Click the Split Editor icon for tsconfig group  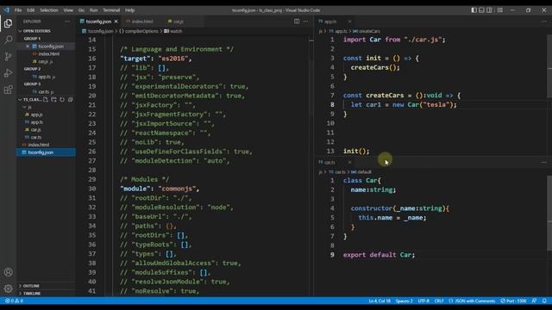[x=297, y=22]
